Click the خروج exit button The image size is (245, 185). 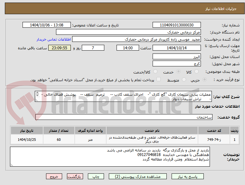(x=54, y=176)
